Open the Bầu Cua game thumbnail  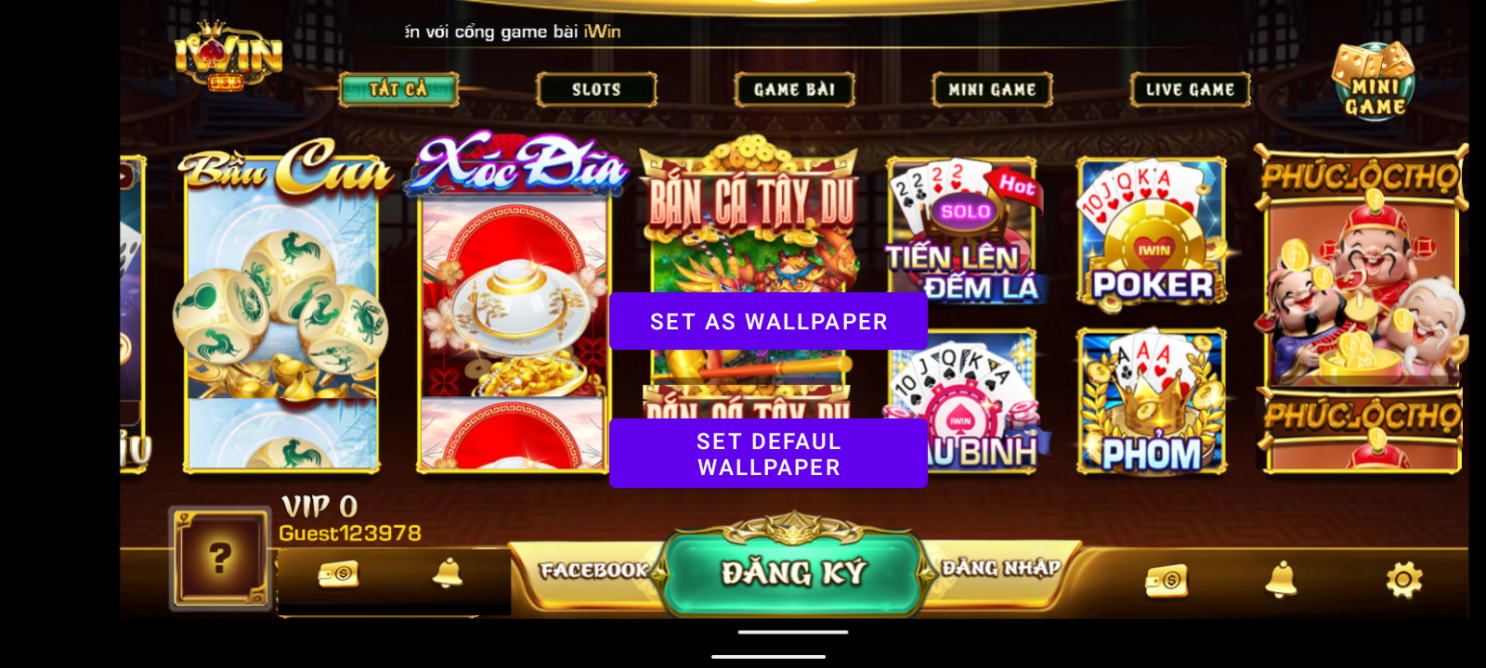click(x=282, y=306)
